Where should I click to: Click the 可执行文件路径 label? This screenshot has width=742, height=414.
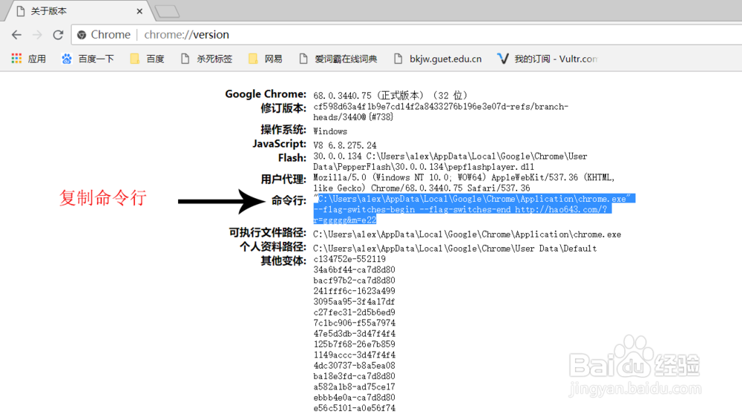click(268, 232)
